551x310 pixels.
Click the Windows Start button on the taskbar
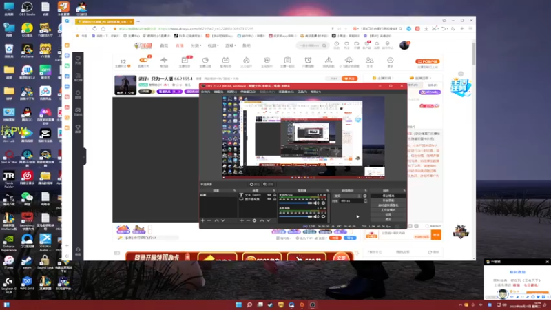tap(238, 304)
